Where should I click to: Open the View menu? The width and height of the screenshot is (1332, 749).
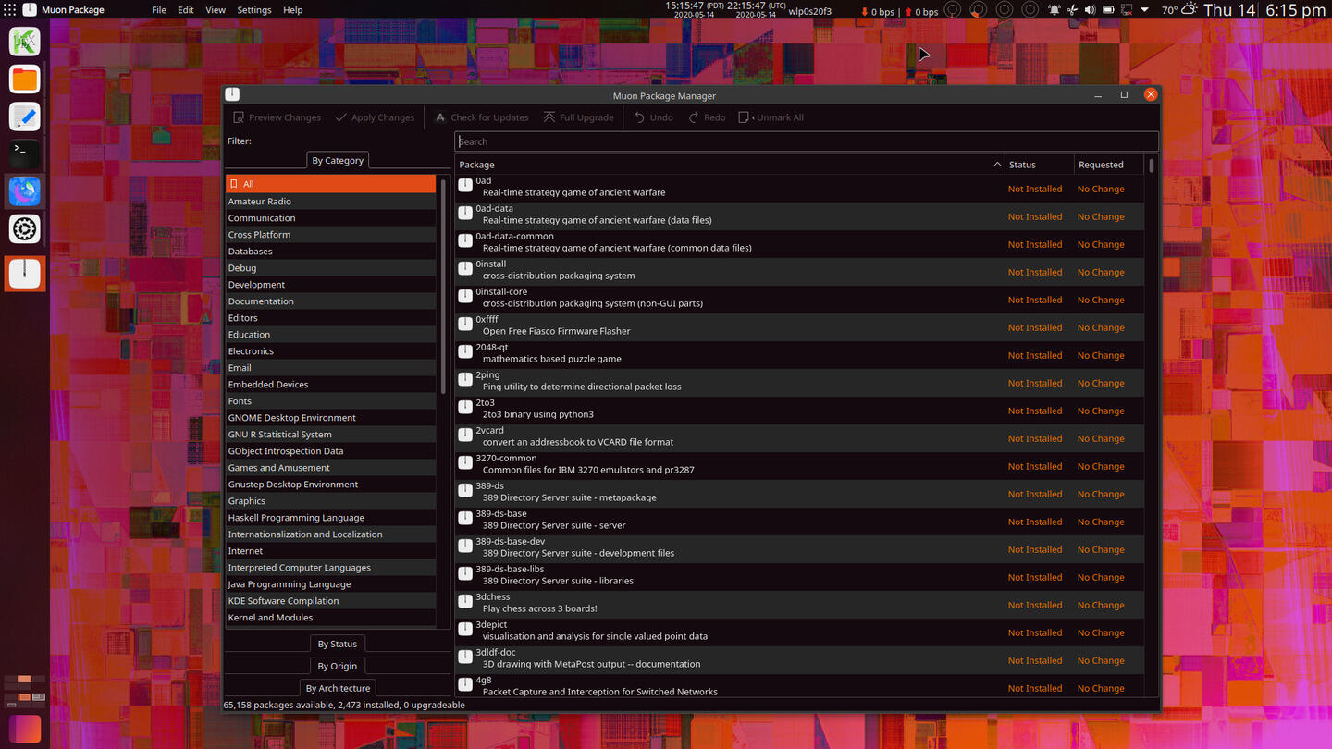point(216,10)
